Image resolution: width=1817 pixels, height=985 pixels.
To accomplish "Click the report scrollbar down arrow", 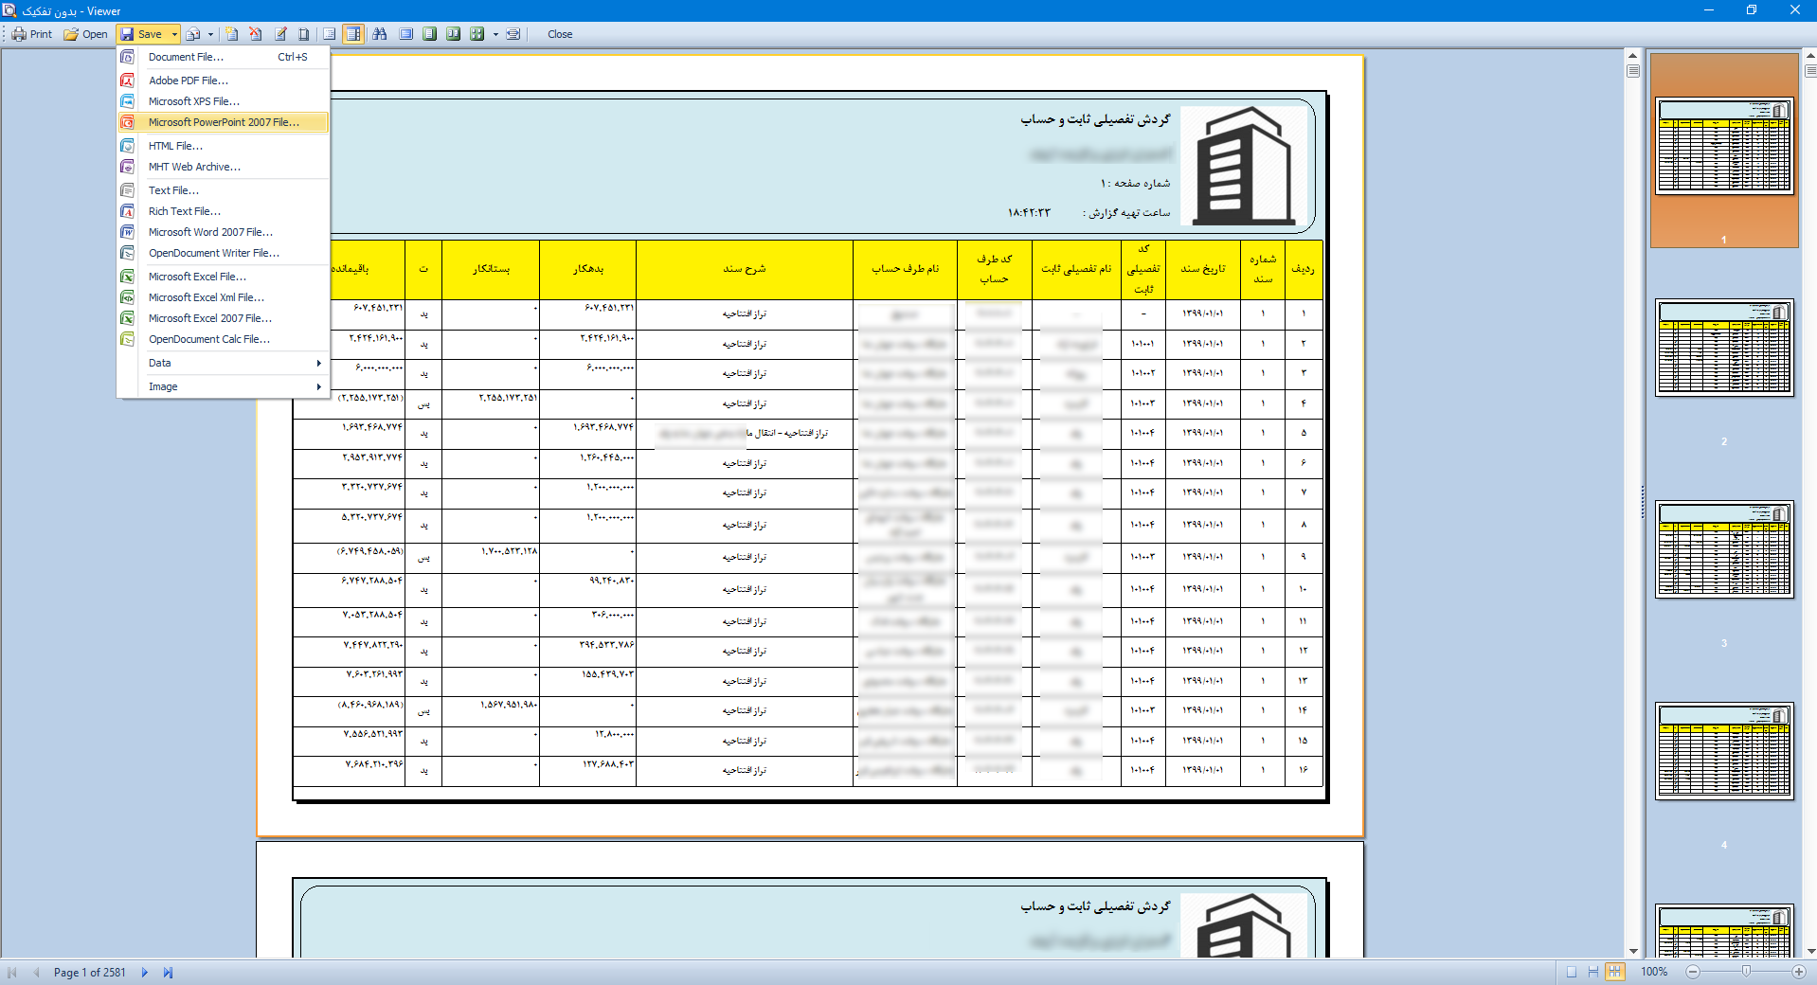I will (x=1633, y=952).
